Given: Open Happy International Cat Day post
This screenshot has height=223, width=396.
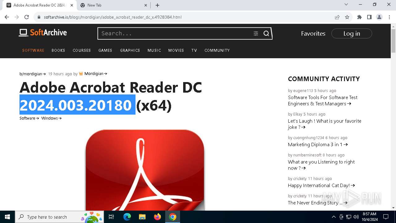Looking at the screenshot, I should pos(321,186).
